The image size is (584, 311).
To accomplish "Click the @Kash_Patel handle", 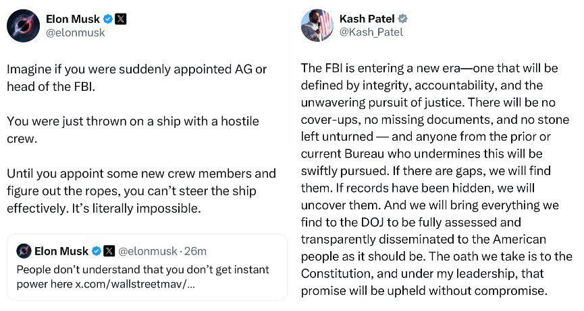I will pos(371,32).
